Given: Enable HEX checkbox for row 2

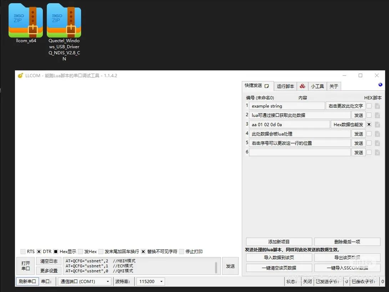Looking at the screenshot, I should 369,115.
